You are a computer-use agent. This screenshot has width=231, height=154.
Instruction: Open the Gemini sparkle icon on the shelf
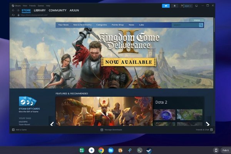tap(92, 150)
